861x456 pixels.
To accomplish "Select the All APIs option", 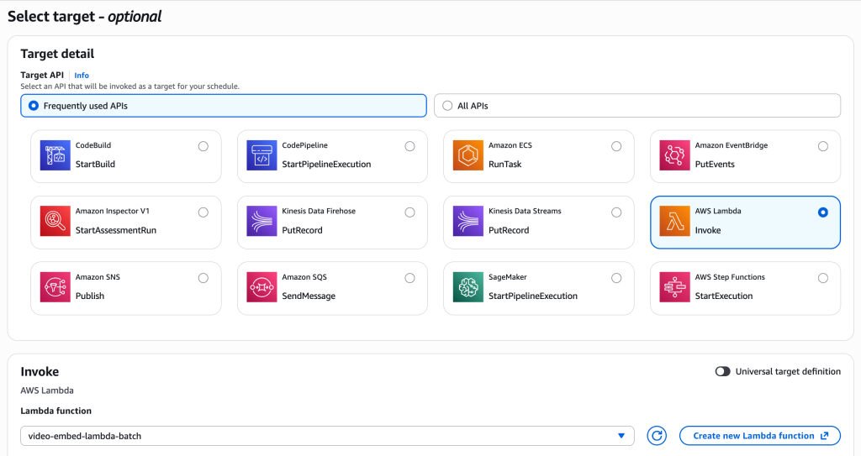I will [637, 106].
